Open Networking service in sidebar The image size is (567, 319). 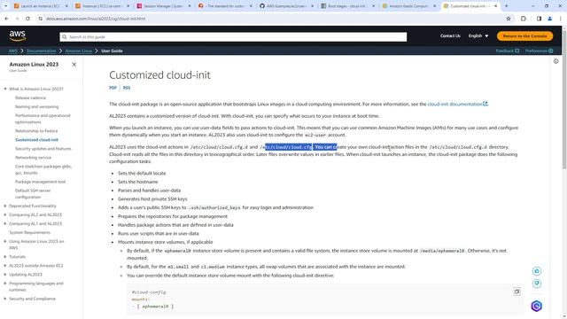click(x=33, y=158)
